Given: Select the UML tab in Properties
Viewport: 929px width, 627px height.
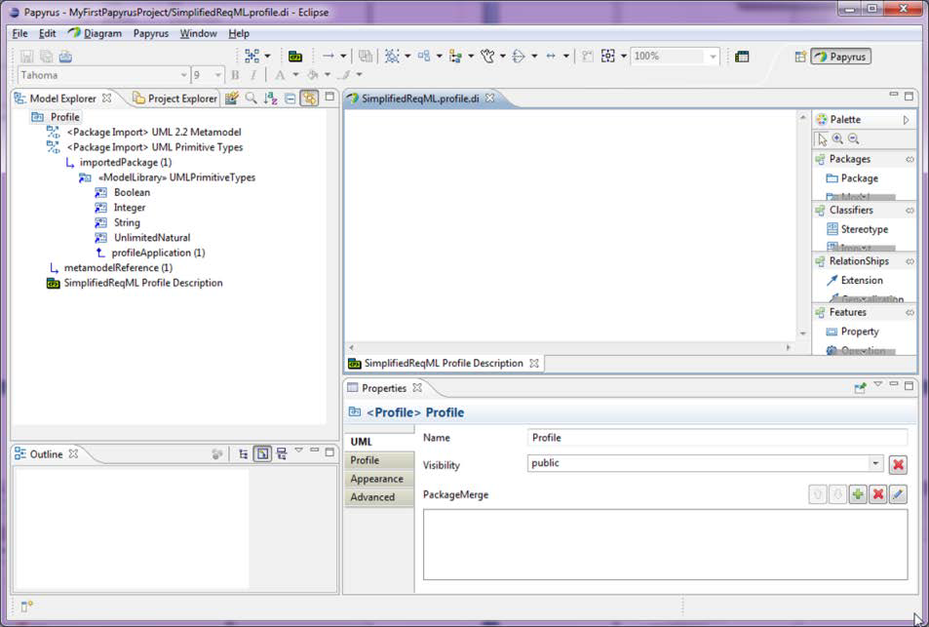Looking at the screenshot, I should pos(379,442).
